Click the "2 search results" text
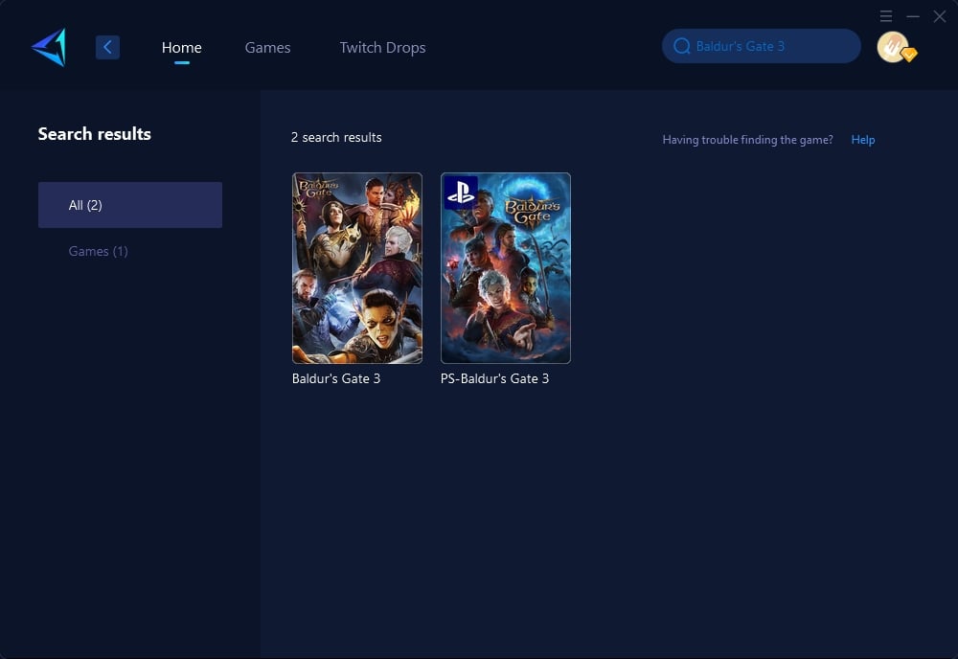958x659 pixels. pos(336,137)
